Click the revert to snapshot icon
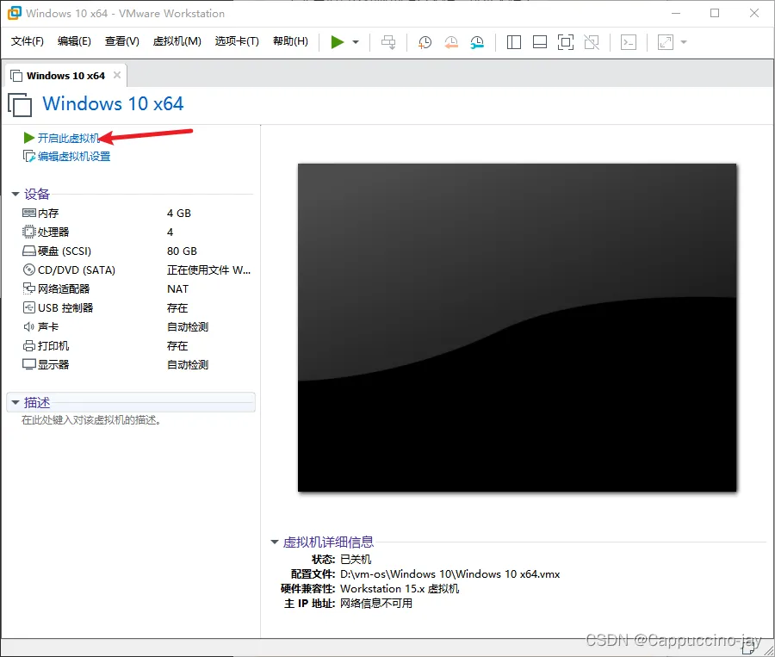This screenshot has width=775, height=657. [x=450, y=42]
